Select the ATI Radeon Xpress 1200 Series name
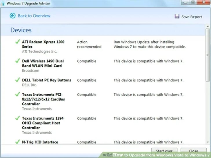211x158 pixels. pos(43,44)
